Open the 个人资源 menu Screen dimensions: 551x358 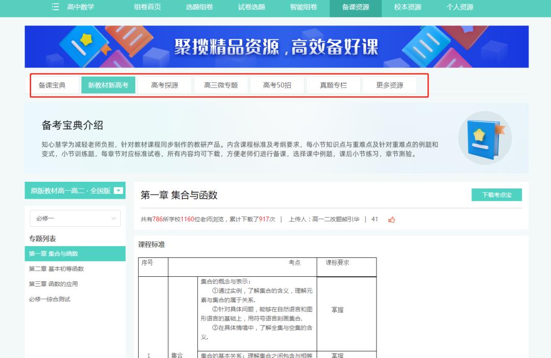click(460, 8)
